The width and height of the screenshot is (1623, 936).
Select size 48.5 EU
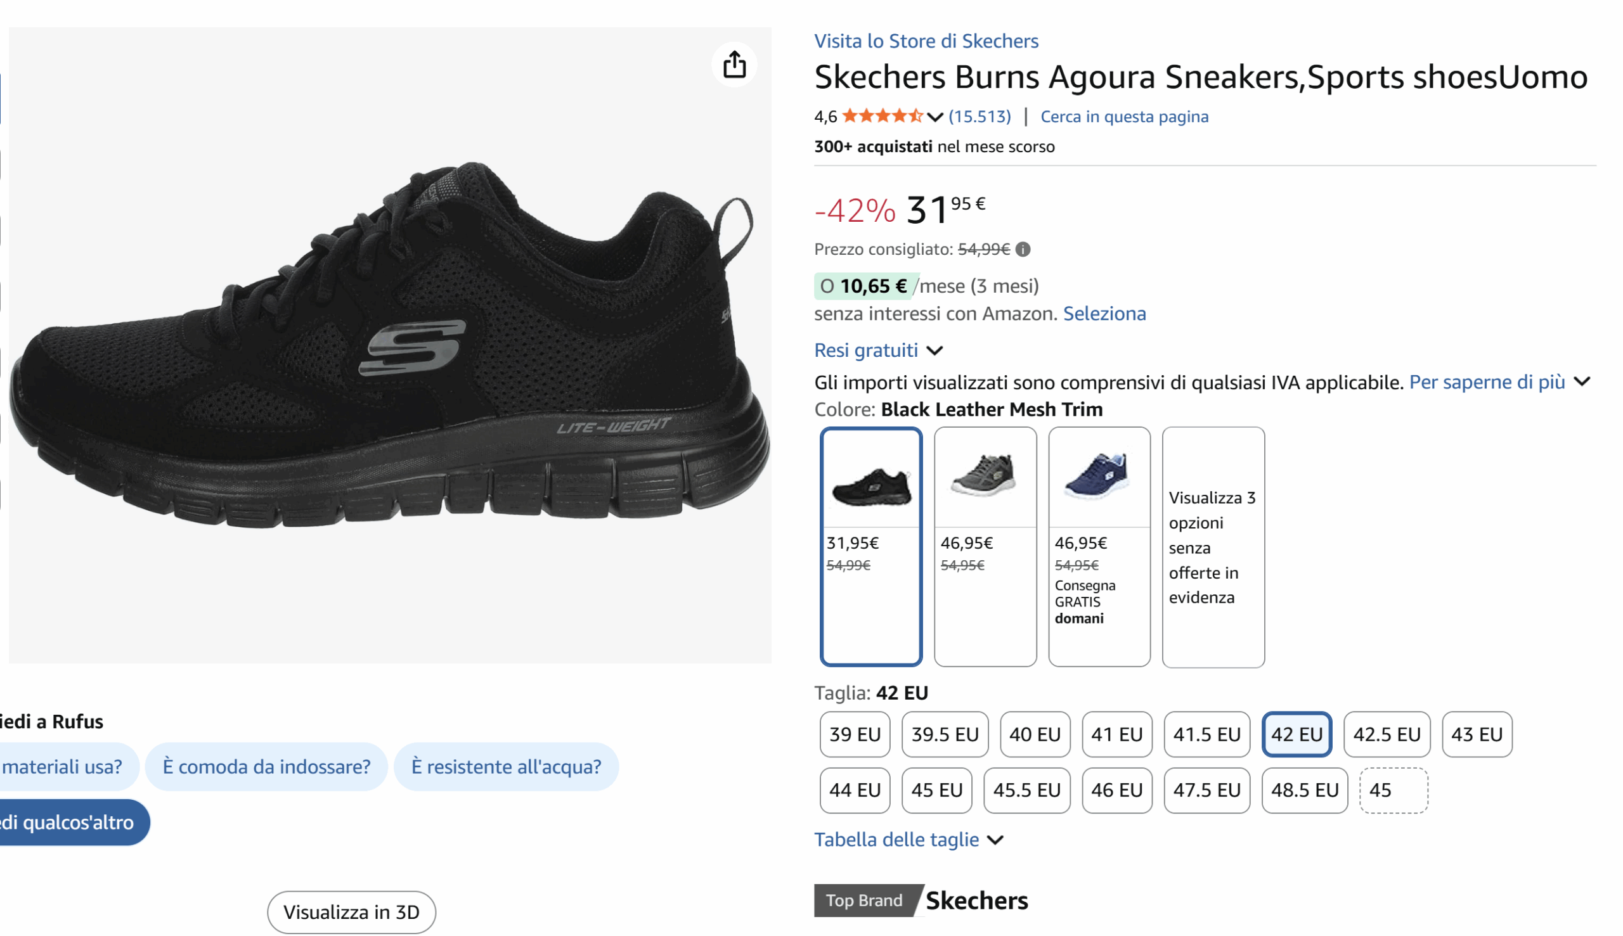click(x=1304, y=791)
